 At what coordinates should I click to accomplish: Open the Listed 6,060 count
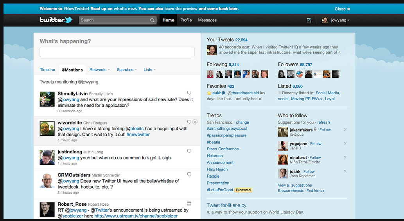click(298, 86)
